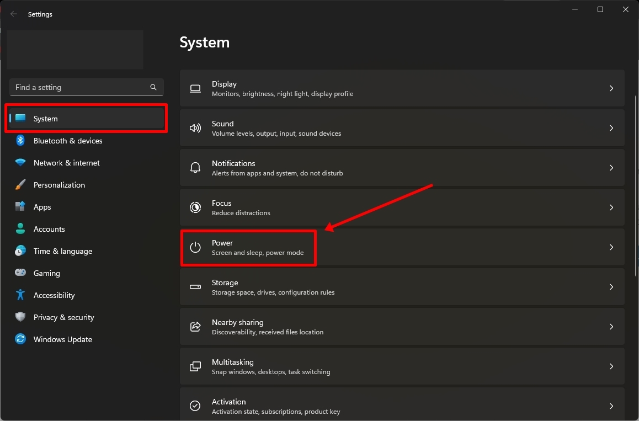The width and height of the screenshot is (639, 421).
Task: Click the Network Wi-Fi icon
Action: tap(20, 163)
